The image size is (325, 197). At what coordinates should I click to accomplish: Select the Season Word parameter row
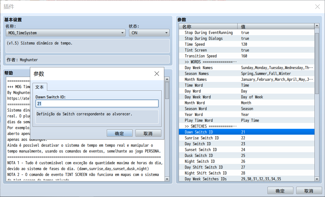pyautogui.click(x=247, y=108)
